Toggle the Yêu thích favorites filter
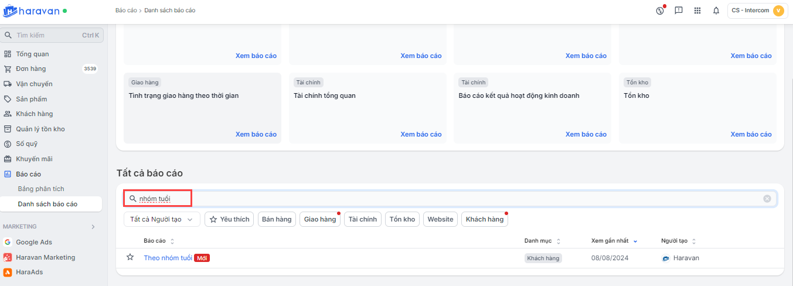Viewport: 793px width, 286px height. tap(229, 219)
